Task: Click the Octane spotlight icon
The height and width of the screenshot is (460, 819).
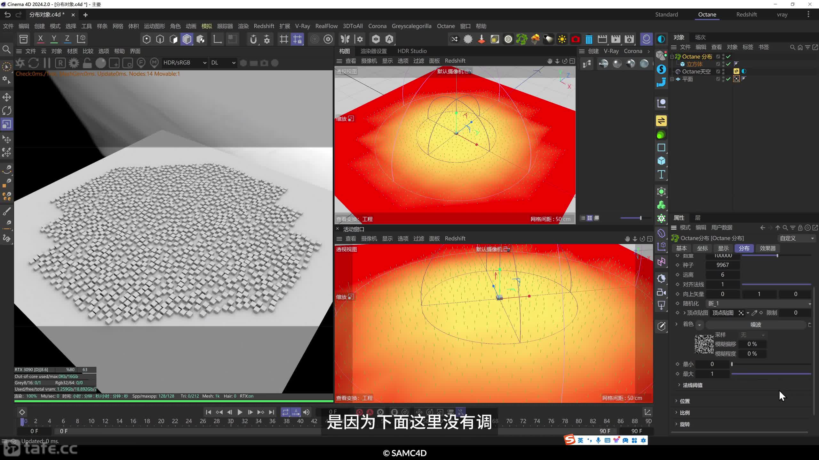Action: (548, 39)
